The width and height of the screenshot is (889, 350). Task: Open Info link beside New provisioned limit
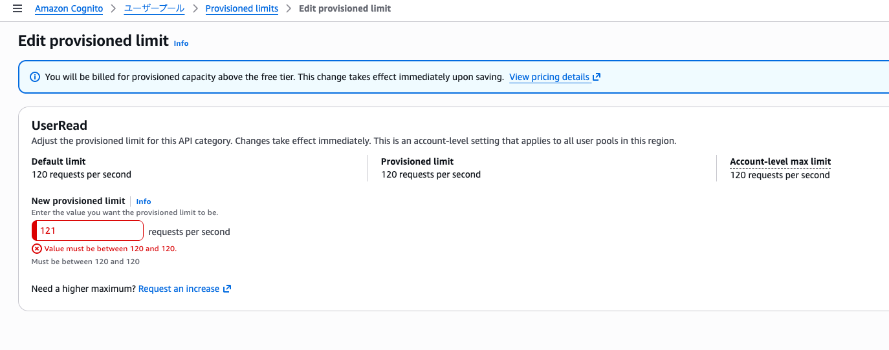[144, 201]
